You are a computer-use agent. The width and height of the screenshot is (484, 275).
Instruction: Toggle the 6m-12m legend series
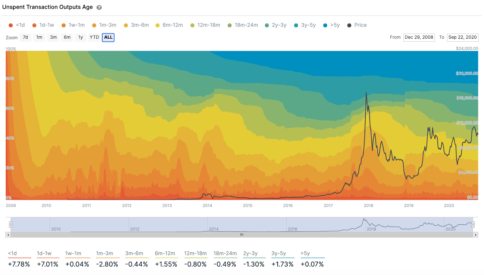[x=169, y=25]
